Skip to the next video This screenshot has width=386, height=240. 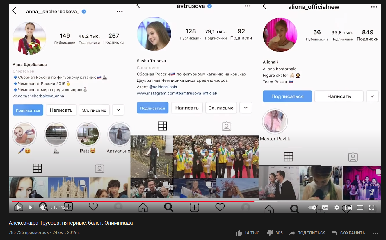tap(31, 207)
